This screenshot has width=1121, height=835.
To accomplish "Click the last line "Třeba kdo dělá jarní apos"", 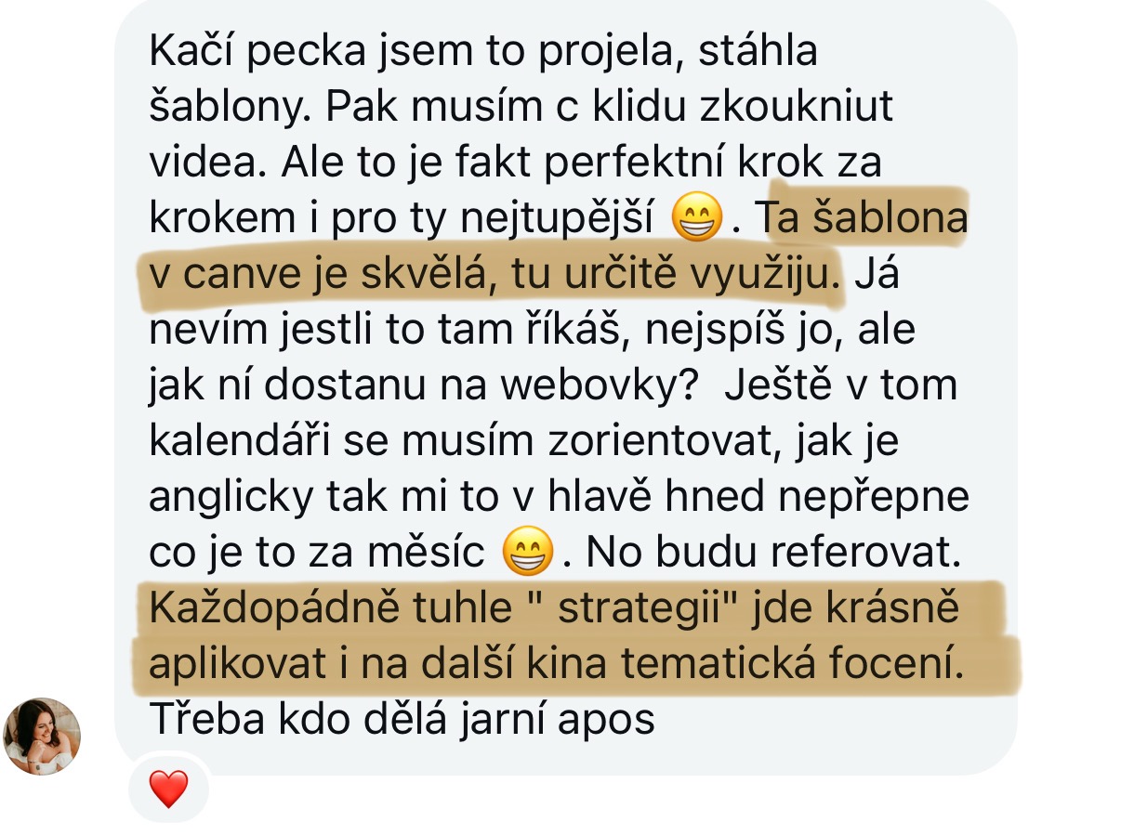I will tap(402, 720).
